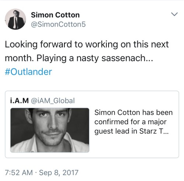View the black-and-white headshot photo
The height and width of the screenshot is (181, 184).
coord(50,130)
